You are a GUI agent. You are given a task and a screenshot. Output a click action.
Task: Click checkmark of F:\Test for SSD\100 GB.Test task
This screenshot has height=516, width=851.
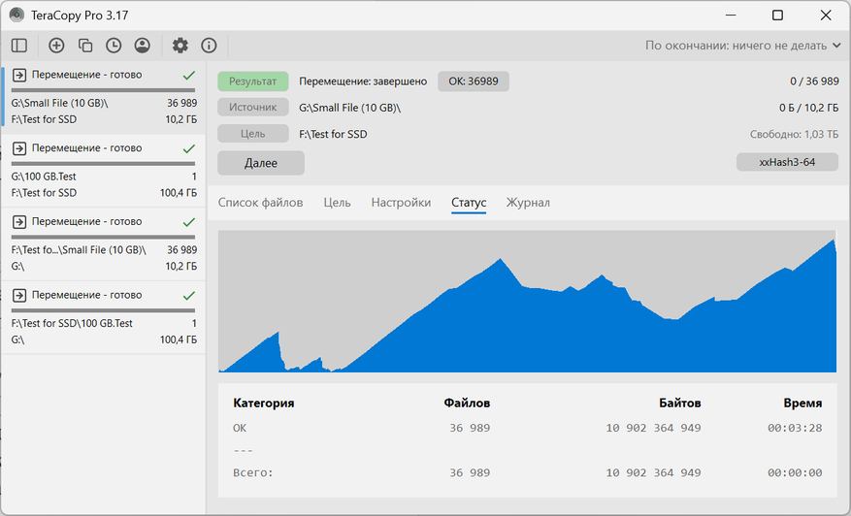[x=189, y=296]
